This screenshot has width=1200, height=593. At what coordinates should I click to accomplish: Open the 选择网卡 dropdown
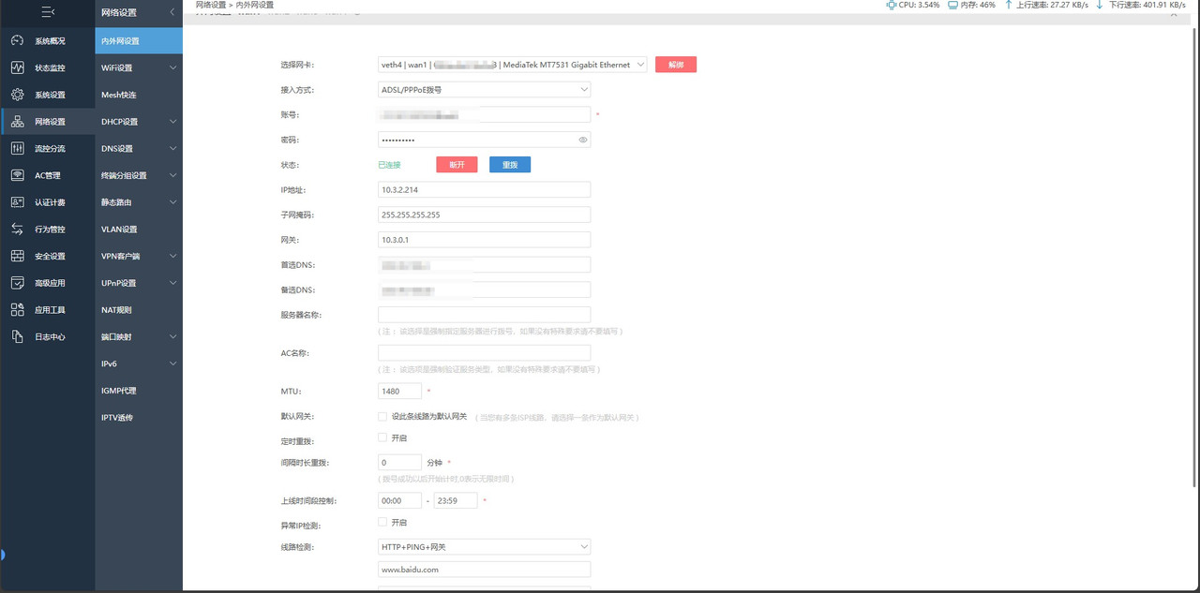512,65
